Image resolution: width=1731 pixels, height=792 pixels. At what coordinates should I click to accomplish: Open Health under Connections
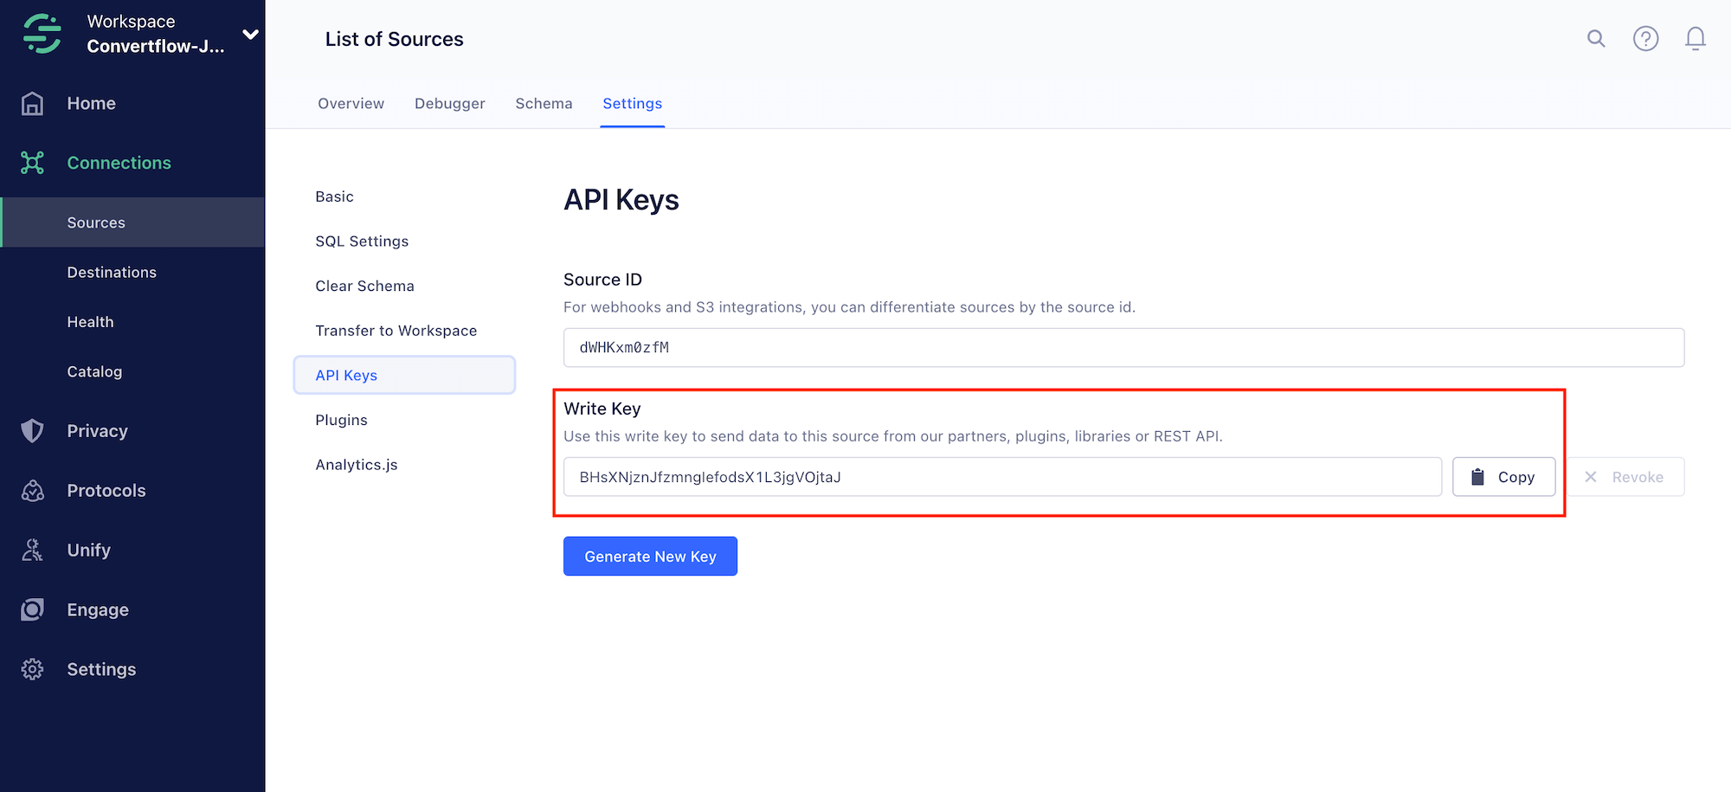coord(91,322)
